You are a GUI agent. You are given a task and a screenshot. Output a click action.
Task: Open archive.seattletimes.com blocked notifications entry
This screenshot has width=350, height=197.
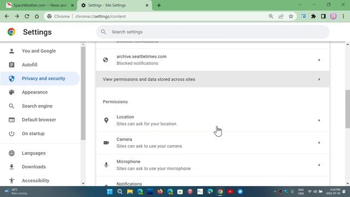pos(213,60)
